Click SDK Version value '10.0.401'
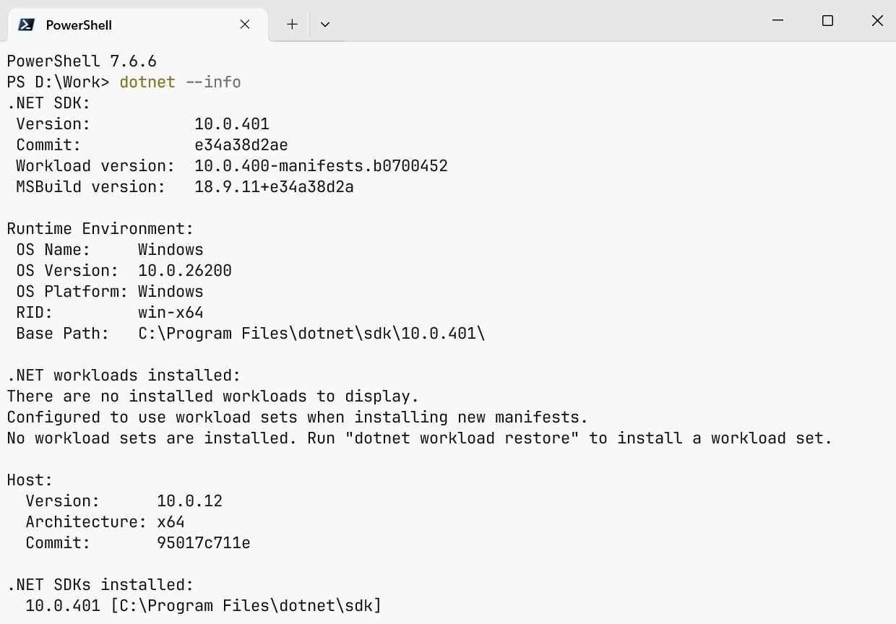This screenshot has width=896, height=624. [232, 124]
